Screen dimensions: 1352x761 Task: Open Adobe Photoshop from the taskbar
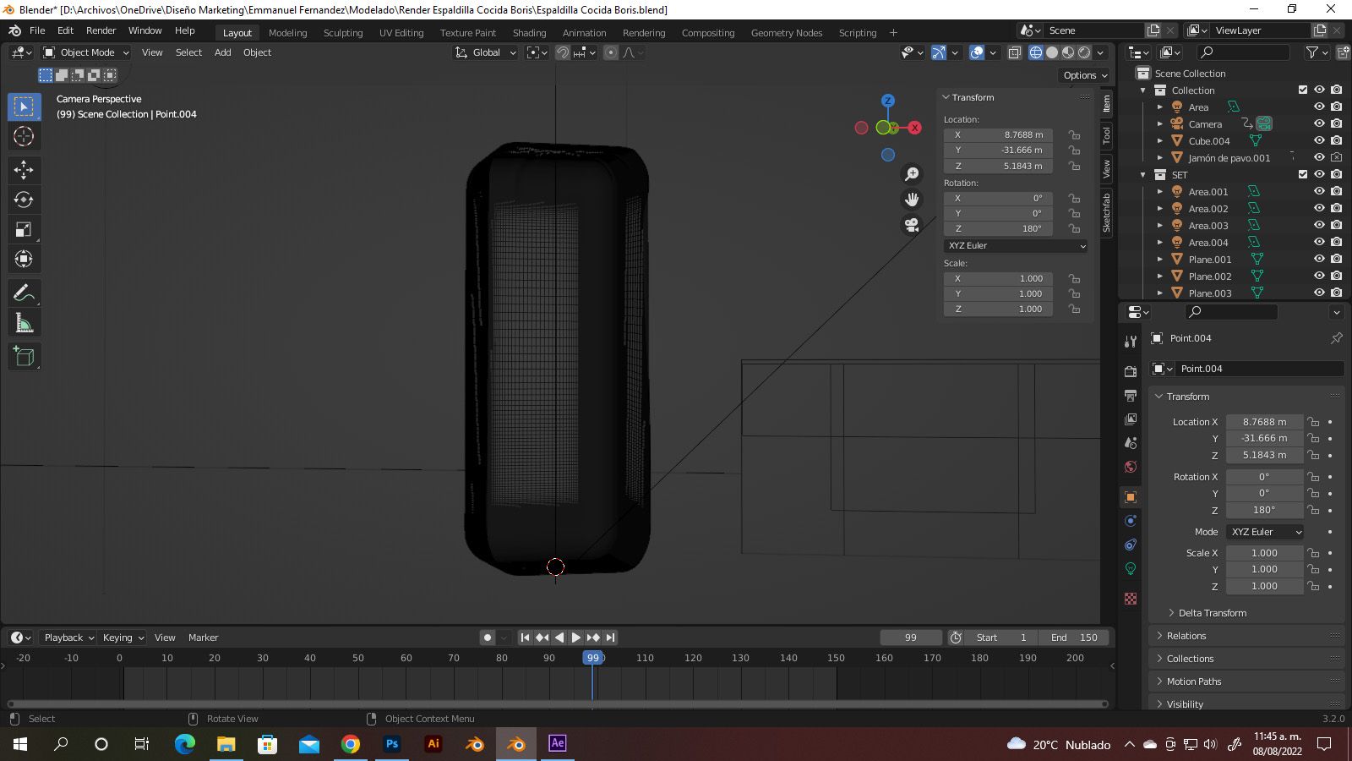pyautogui.click(x=392, y=744)
